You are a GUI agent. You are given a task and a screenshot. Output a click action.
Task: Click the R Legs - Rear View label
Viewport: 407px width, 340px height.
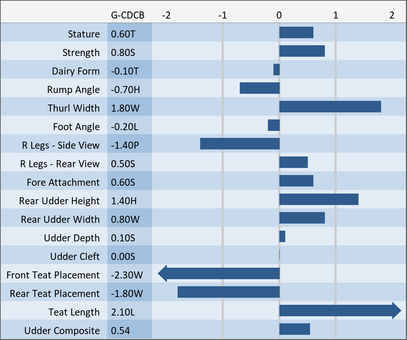(x=60, y=164)
